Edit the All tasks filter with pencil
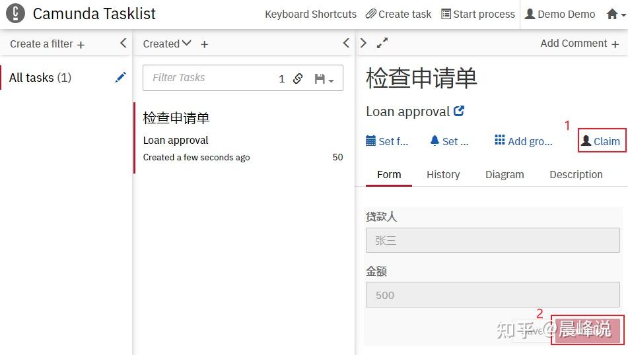This screenshot has height=355, width=628. 120,77
